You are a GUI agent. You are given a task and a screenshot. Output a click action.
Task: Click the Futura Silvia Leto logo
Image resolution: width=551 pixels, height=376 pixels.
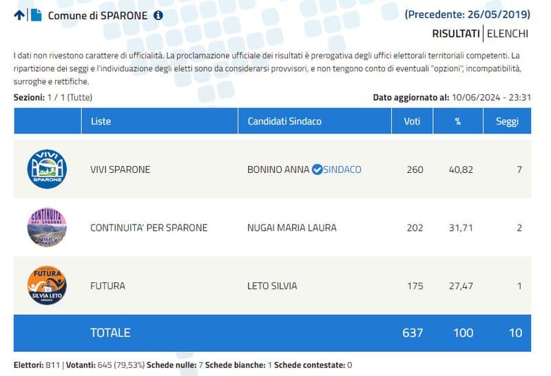pos(47,285)
